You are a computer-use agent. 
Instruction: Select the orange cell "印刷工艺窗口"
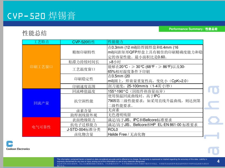point(41,67)
